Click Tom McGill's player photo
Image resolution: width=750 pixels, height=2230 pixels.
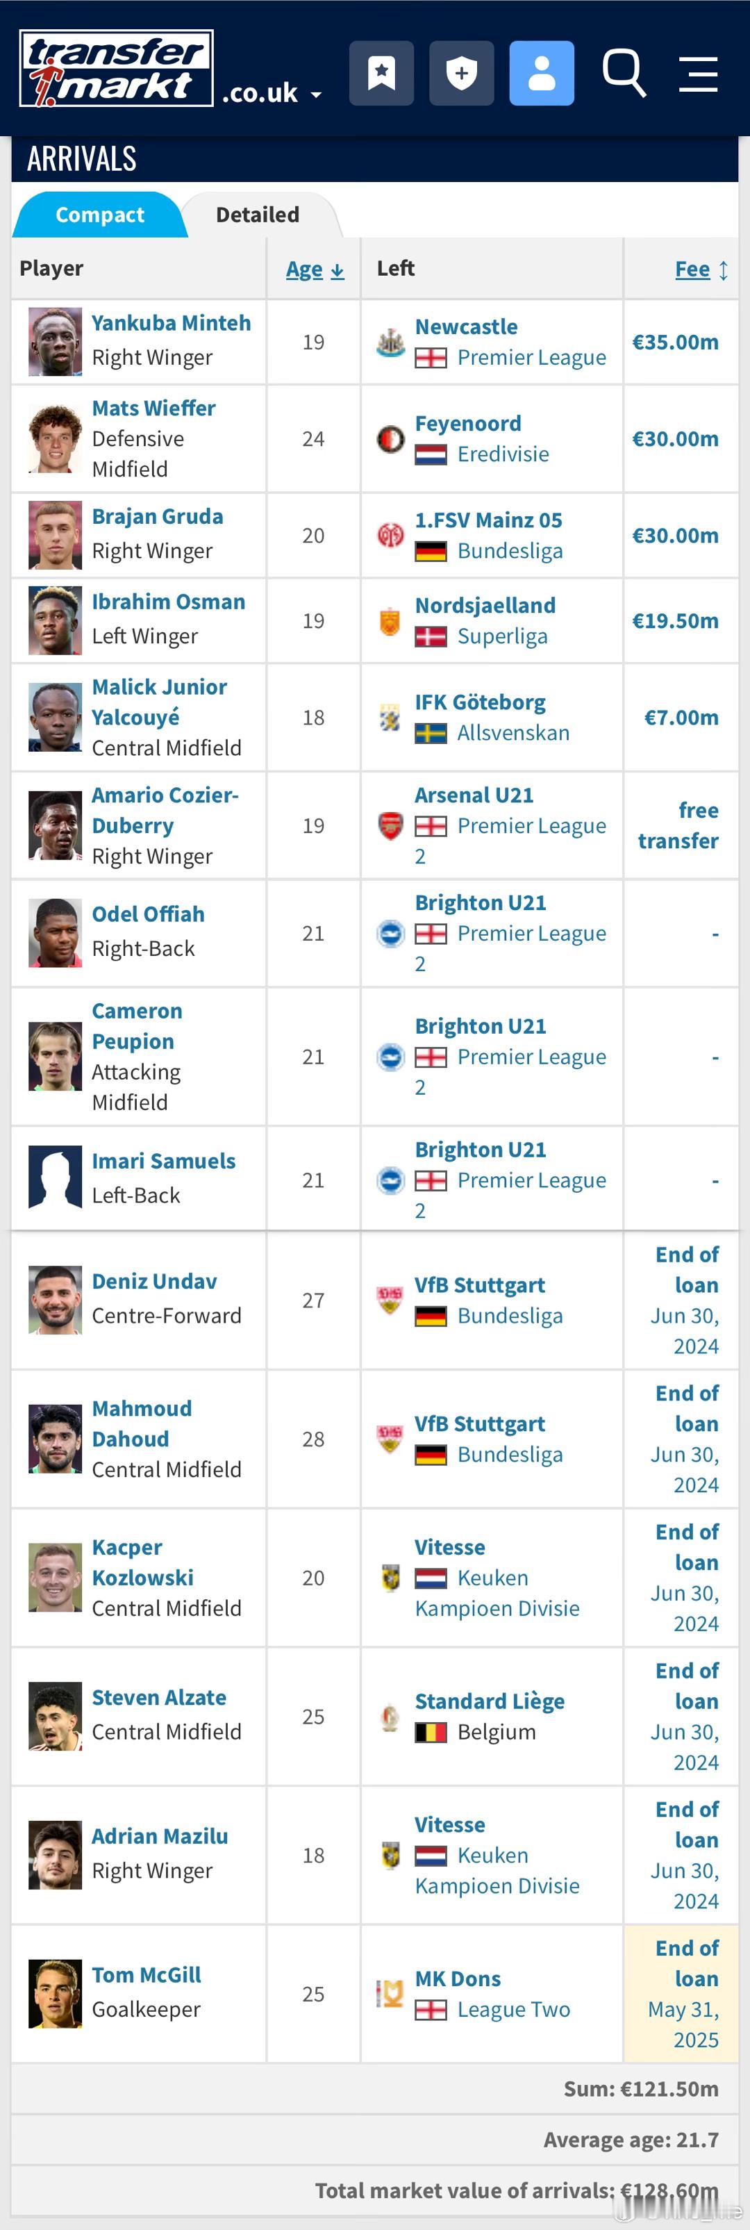(x=56, y=1994)
